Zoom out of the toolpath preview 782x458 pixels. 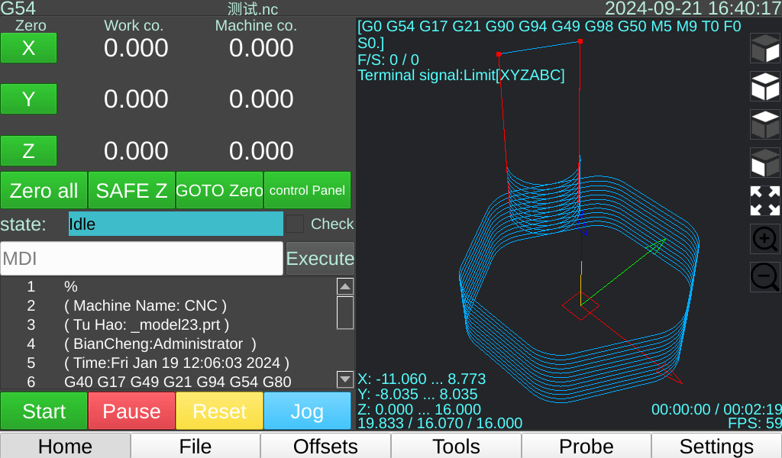(x=764, y=276)
